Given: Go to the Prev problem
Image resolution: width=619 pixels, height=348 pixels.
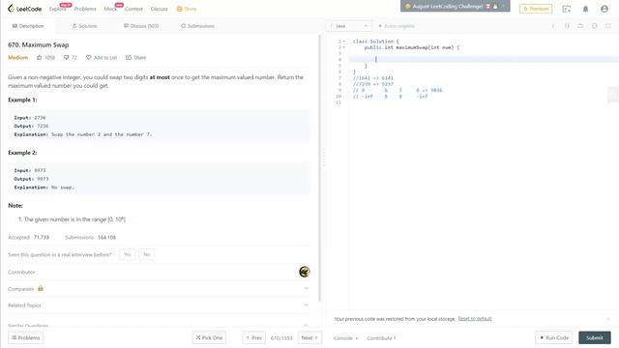Looking at the screenshot, I should [x=253, y=337].
